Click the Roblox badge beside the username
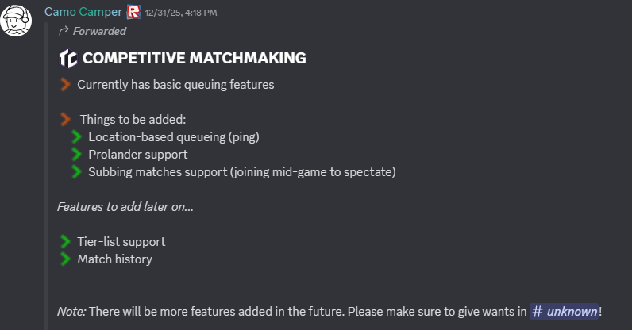The height and width of the screenshot is (330, 632). point(133,12)
